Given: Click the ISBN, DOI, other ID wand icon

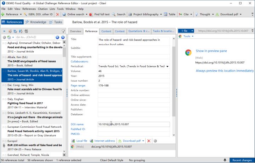Looking at the screenshot, I should [25, 14].
